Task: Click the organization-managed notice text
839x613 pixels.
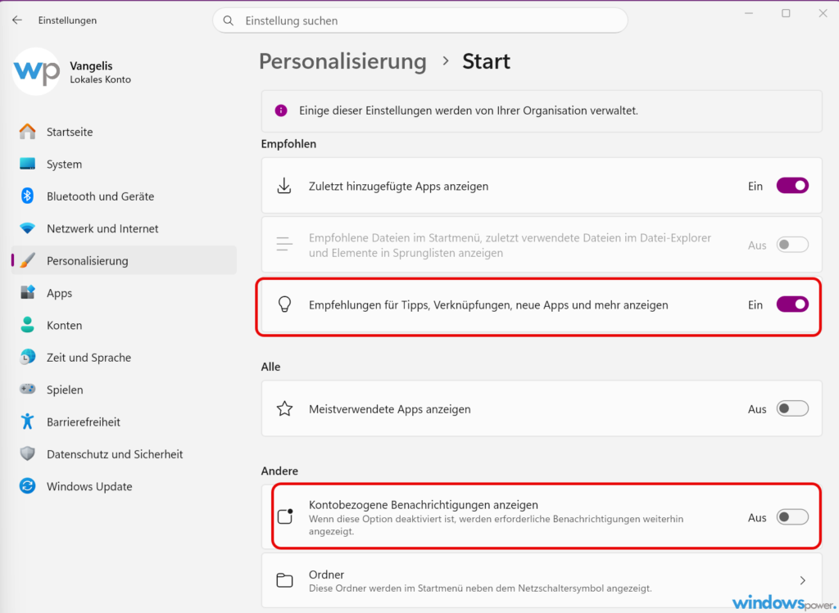Action: tap(469, 110)
